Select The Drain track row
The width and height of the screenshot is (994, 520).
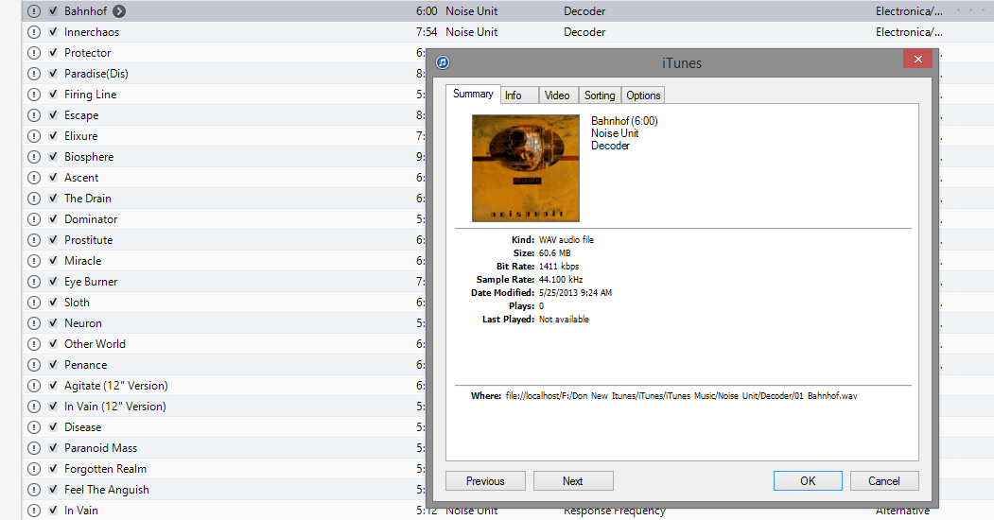[x=223, y=199]
